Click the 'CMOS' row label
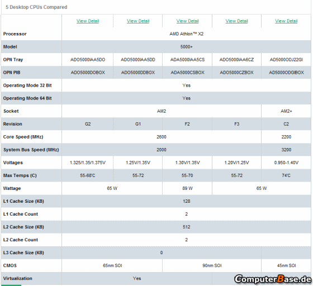This screenshot has height=286, width=313. point(10,266)
